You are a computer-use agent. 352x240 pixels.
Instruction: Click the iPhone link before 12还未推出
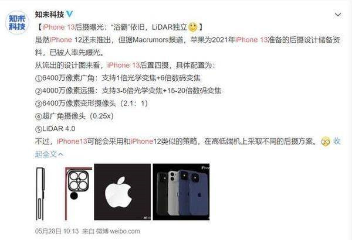point(61,40)
